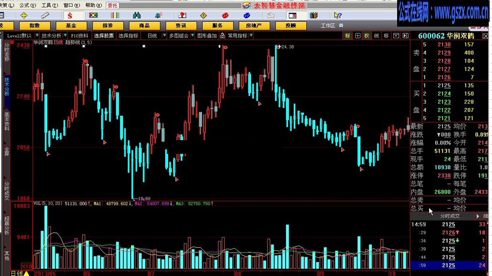Screen dimensions: 492x276
Task: Click the skip-to-end panel icon
Action: click(x=405, y=36)
